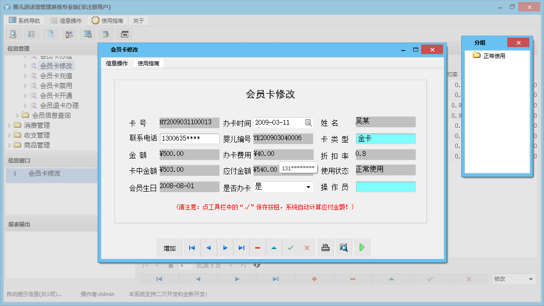Open the 办卡时间 date picker
The width and height of the screenshot is (544, 306).
click(x=309, y=122)
